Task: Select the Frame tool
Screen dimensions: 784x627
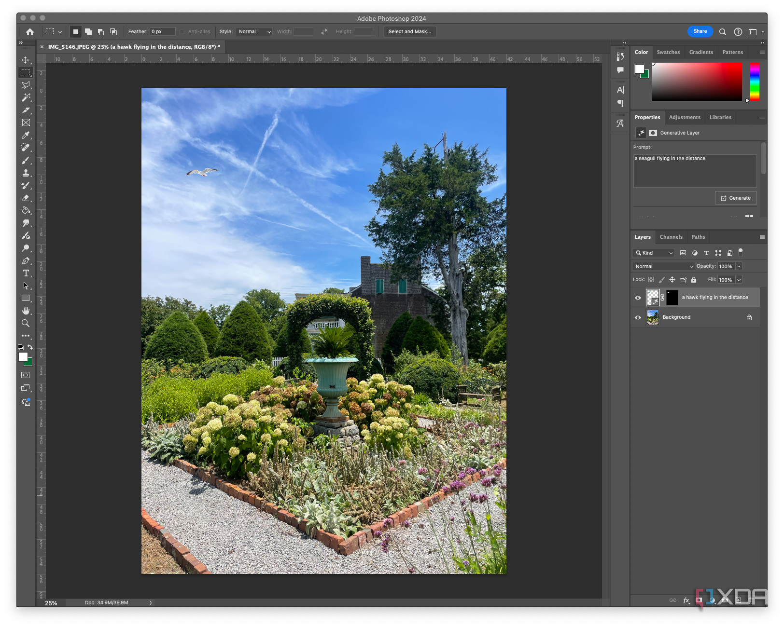Action: (x=26, y=123)
